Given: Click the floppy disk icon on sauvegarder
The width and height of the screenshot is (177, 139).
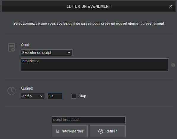Looking at the screenshot, I should click(58, 131).
